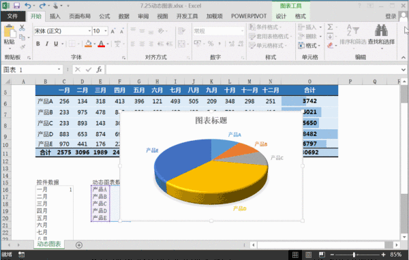Viewport: 409px width, 260px height.
Task: Add a new sheet with the plus icon
Action: click(x=79, y=245)
